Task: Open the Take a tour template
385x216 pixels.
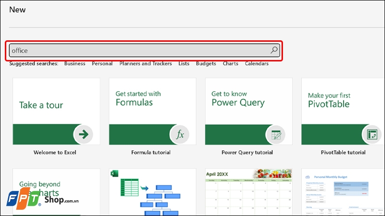Action: point(56,111)
